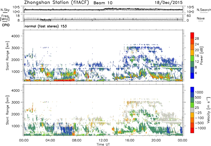Click the blue velocity segment above 1000
Image resolution: width=211 pixels, height=146 pixels.
point(192,90)
